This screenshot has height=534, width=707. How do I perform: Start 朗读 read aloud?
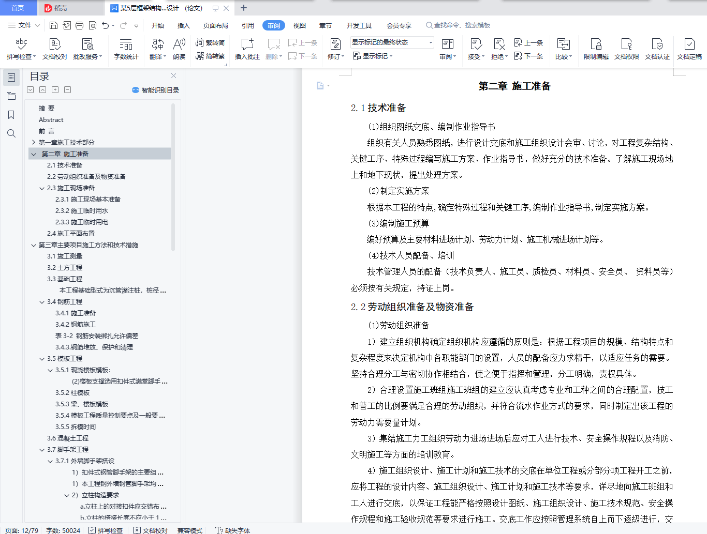[x=179, y=49]
